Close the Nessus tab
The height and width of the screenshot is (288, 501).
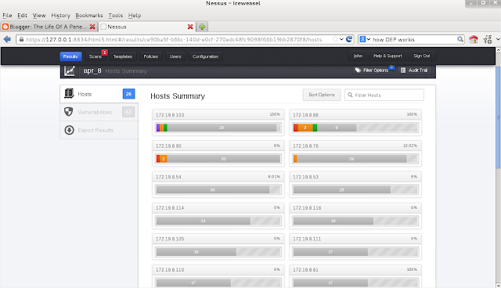pyautogui.click(x=190, y=27)
